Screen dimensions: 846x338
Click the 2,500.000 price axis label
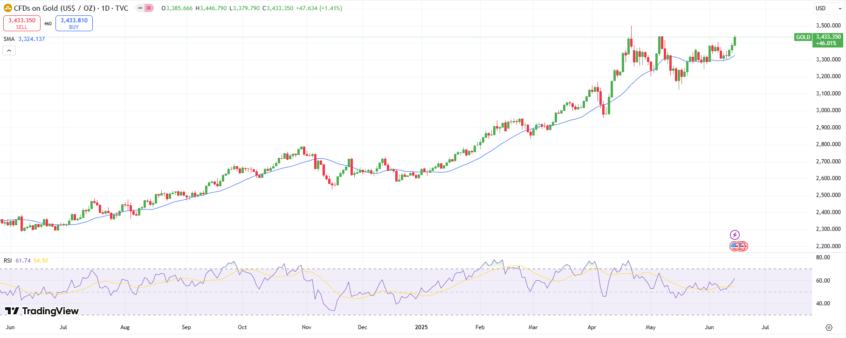tap(828, 195)
